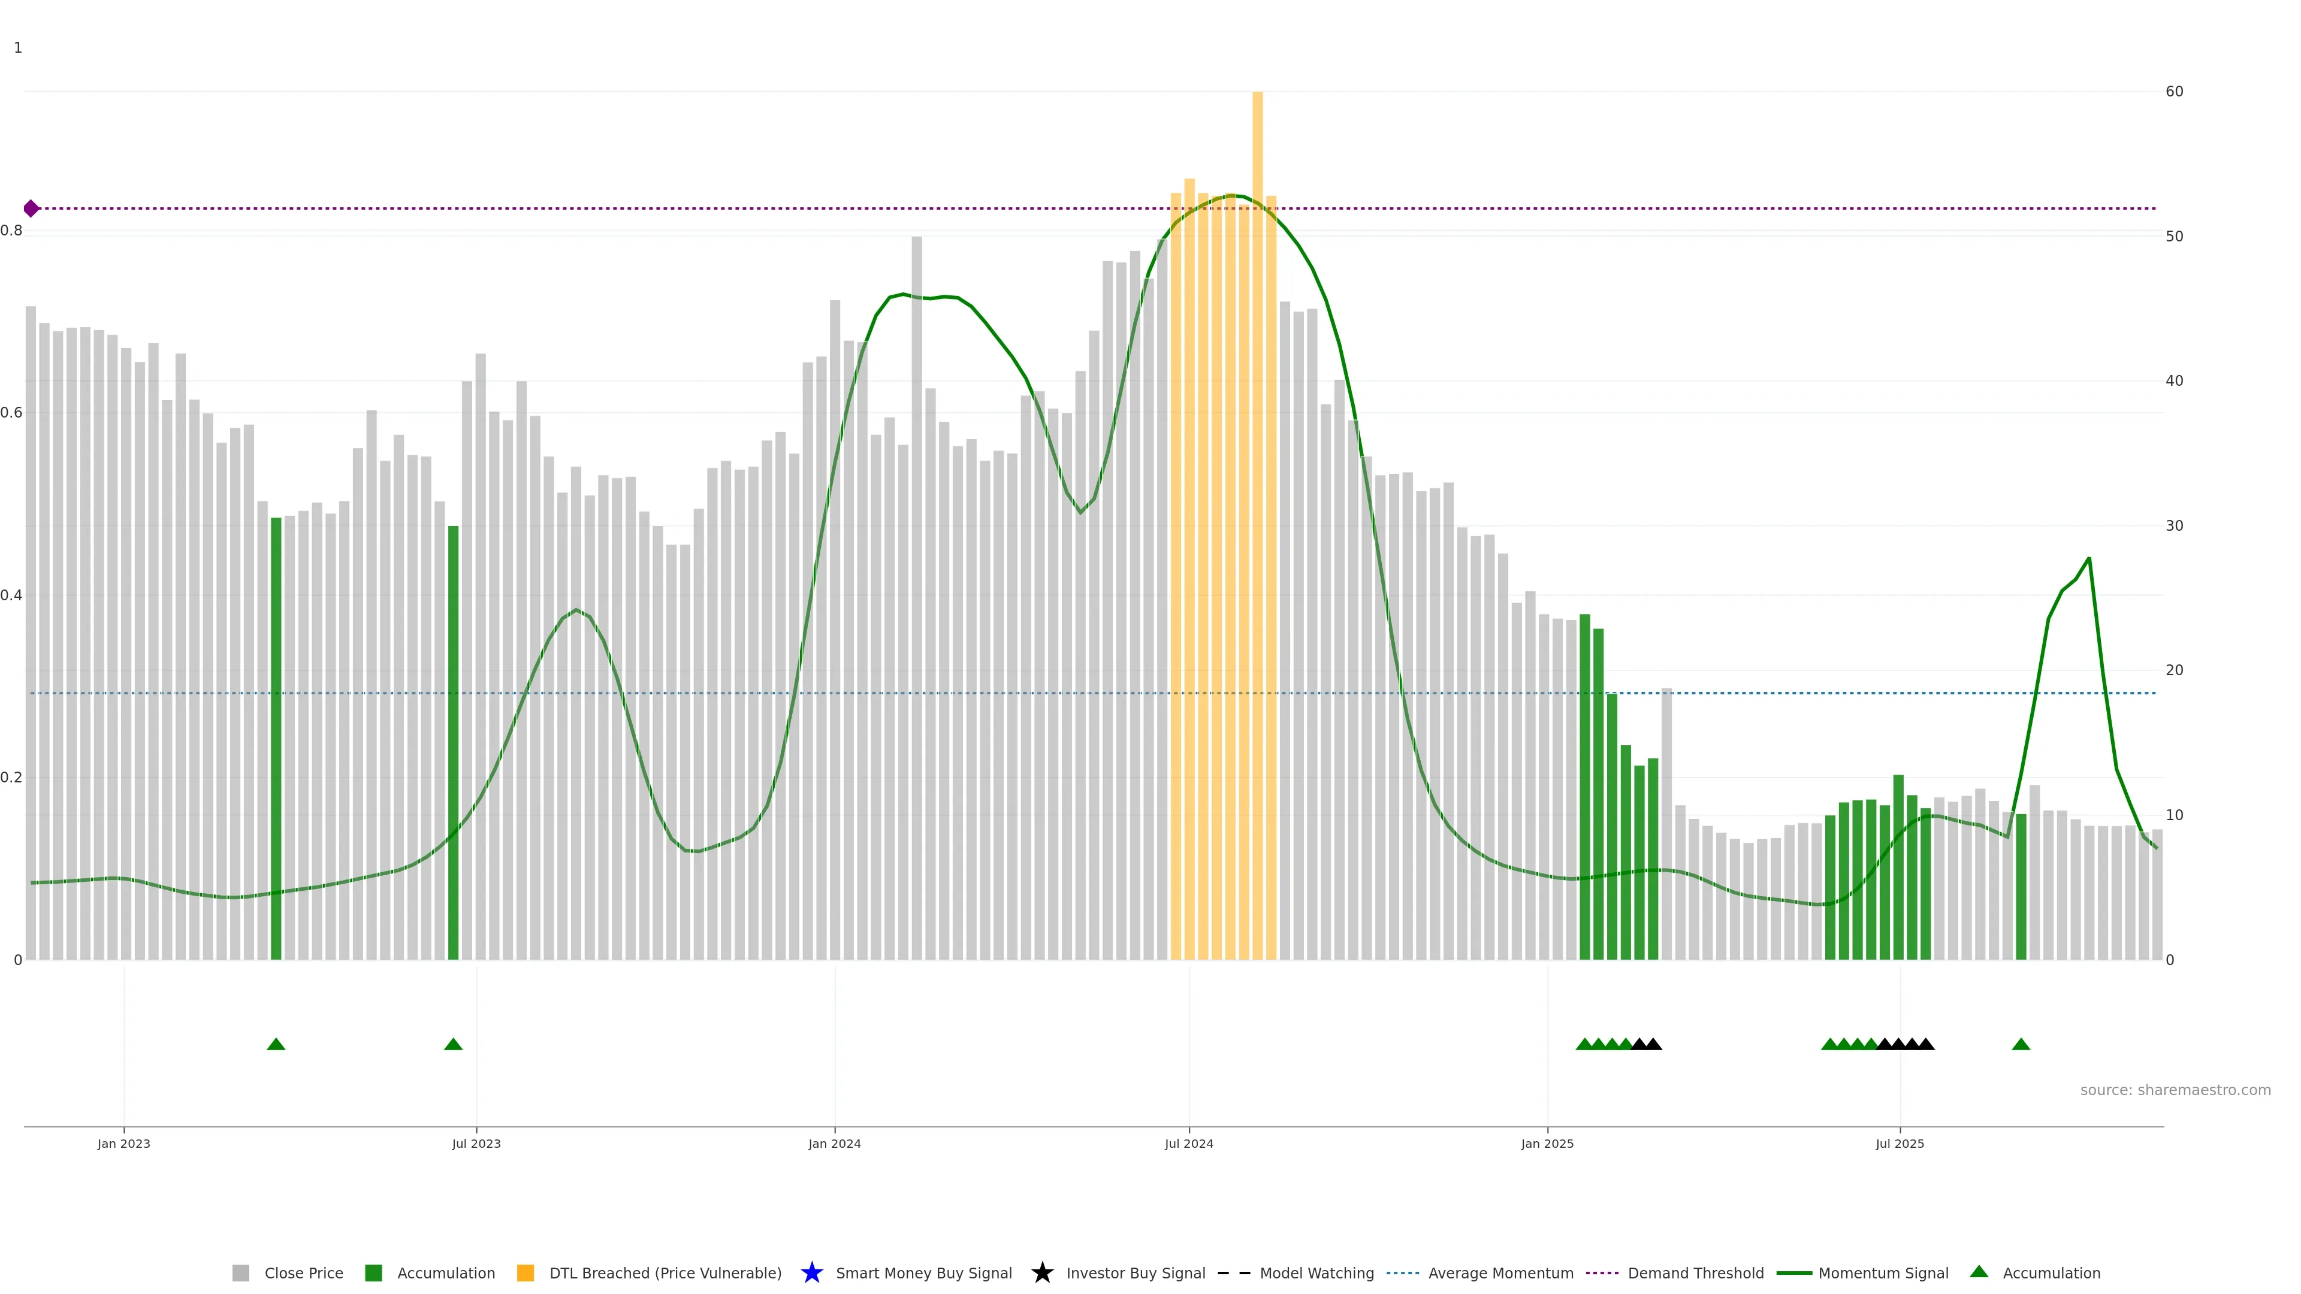Click the blue Smart Money Buy Signal star

pos(811,1272)
